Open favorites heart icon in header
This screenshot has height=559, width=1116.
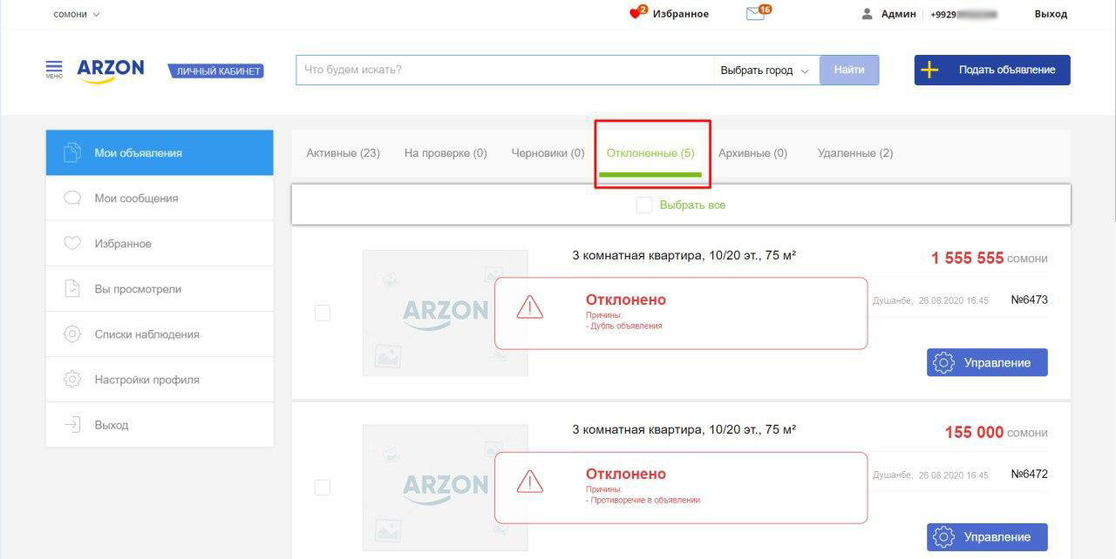(x=636, y=14)
